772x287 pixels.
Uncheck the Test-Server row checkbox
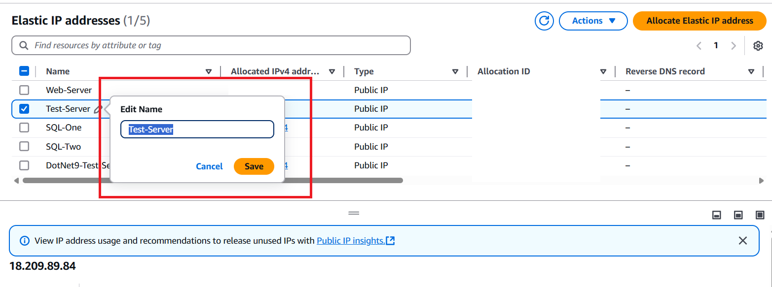click(24, 109)
